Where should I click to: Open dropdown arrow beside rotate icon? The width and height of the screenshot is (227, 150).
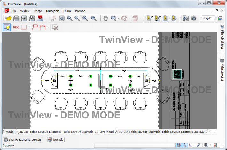click(x=129, y=18)
